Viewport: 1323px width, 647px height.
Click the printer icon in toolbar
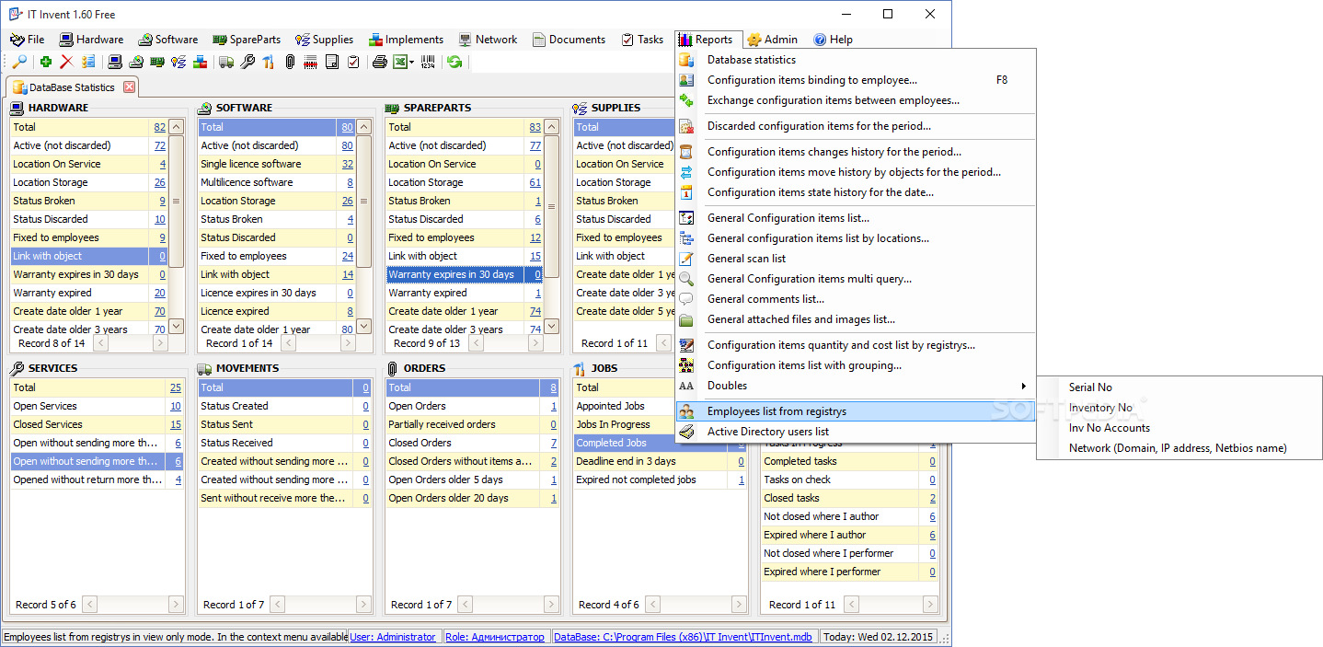[380, 62]
